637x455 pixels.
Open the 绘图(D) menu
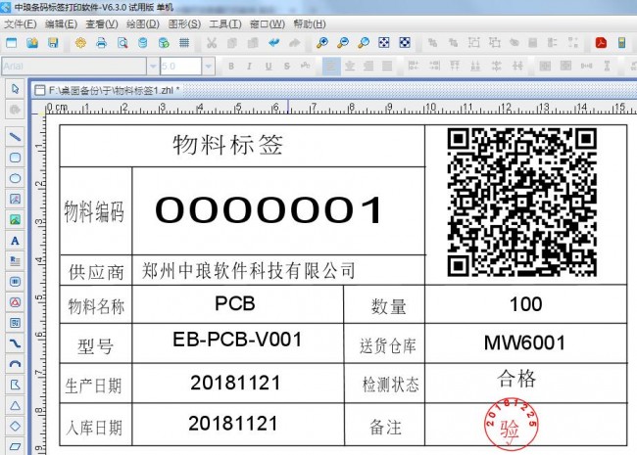(x=143, y=23)
